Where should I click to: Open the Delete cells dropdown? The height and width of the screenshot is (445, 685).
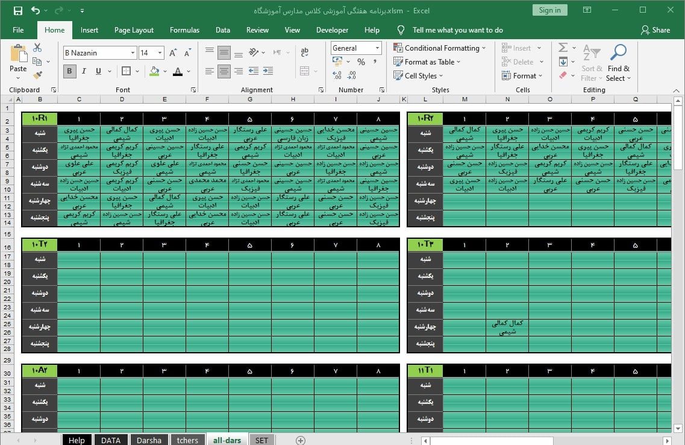pyautogui.click(x=542, y=62)
